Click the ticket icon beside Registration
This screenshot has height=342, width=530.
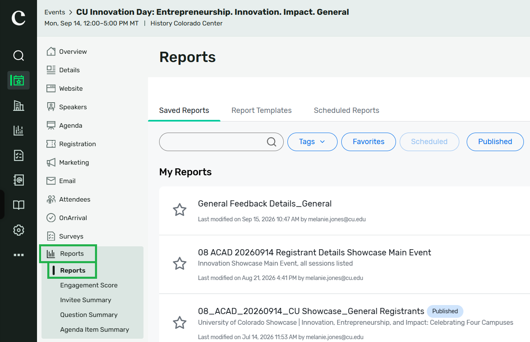coord(51,144)
